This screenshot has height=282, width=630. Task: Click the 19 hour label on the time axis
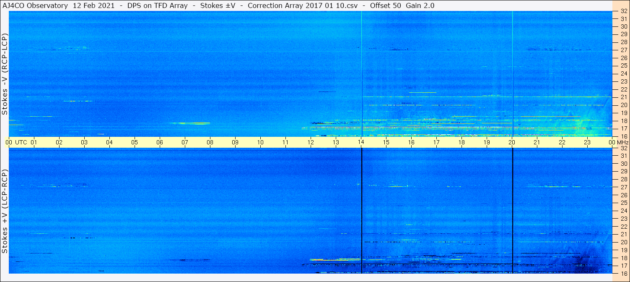pyautogui.click(x=487, y=142)
